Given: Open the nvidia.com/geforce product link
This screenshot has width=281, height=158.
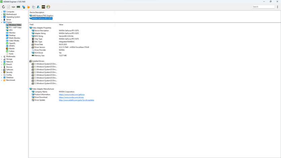Looking at the screenshot, I should point(72,94).
